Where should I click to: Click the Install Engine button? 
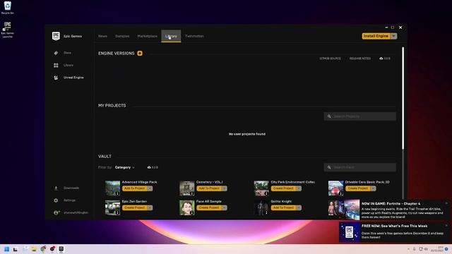pyautogui.click(x=376, y=36)
